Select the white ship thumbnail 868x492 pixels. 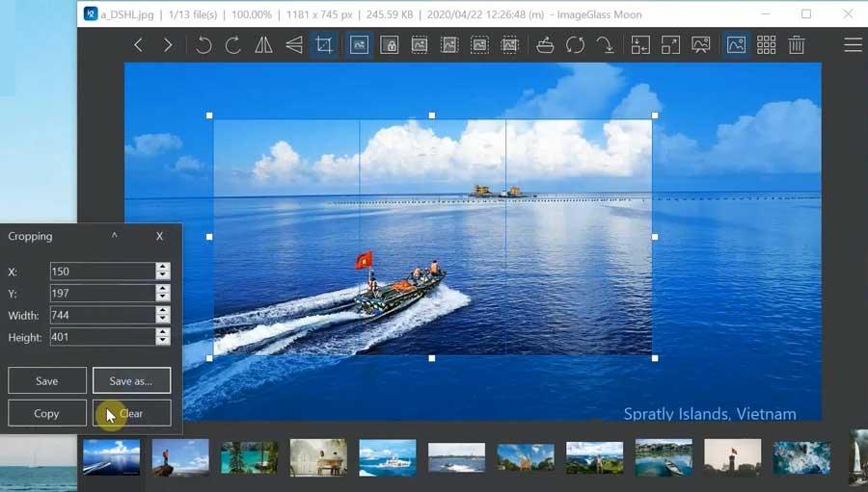[388, 457]
